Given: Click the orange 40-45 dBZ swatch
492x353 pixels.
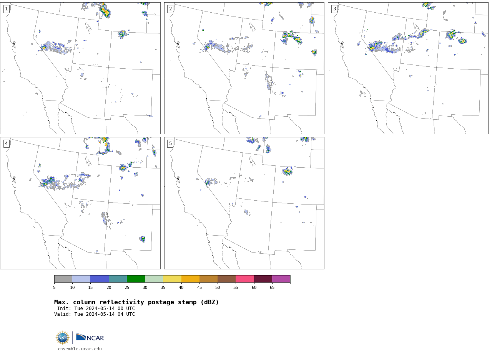Looking at the screenshot, I should click(191, 279).
